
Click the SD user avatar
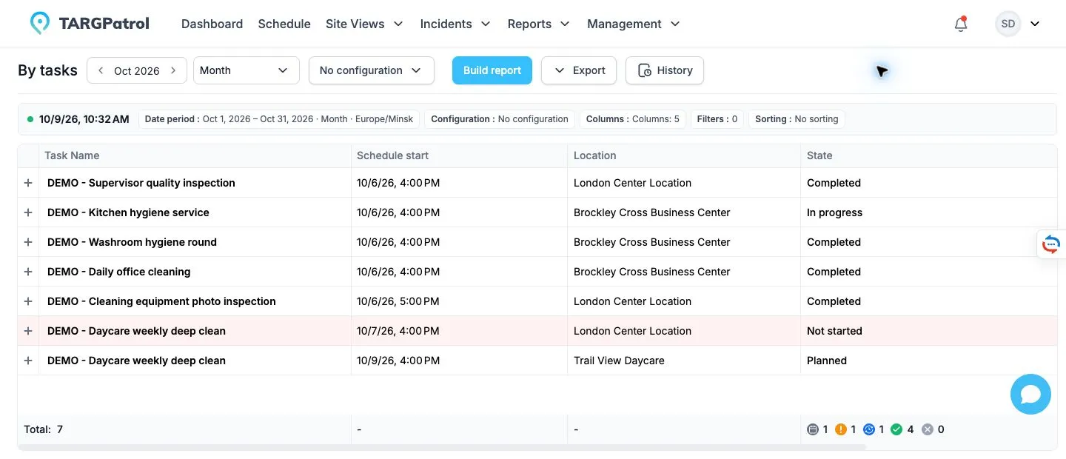(1008, 24)
